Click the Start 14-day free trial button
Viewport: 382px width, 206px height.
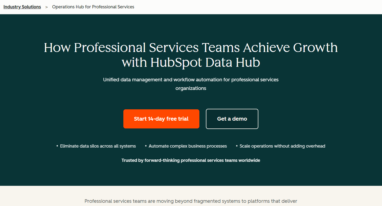[161, 119]
